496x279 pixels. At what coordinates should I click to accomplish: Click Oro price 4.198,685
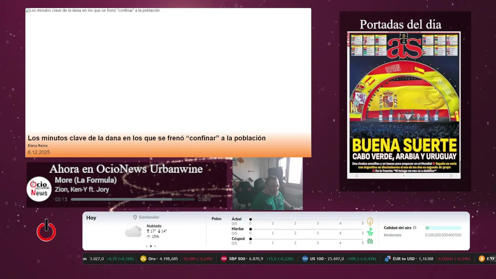pyautogui.click(x=169, y=258)
